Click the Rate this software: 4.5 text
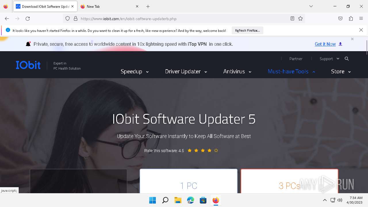Image resolution: width=368 pixels, height=207 pixels. pos(164,151)
